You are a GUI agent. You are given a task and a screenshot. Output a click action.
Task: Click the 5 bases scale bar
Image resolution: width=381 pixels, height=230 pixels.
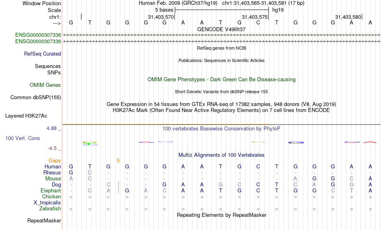click(x=222, y=10)
